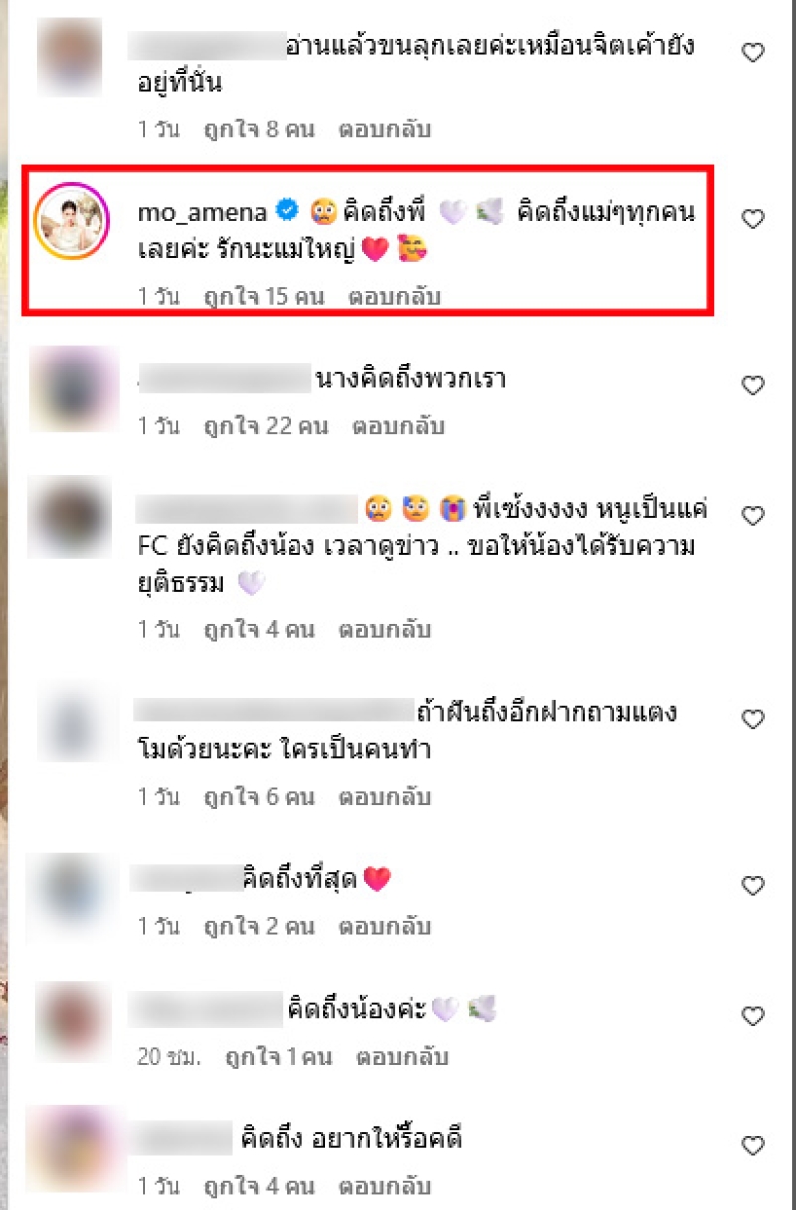Reply to the 'คิดถึงที่สุด' comment

coord(385,926)
